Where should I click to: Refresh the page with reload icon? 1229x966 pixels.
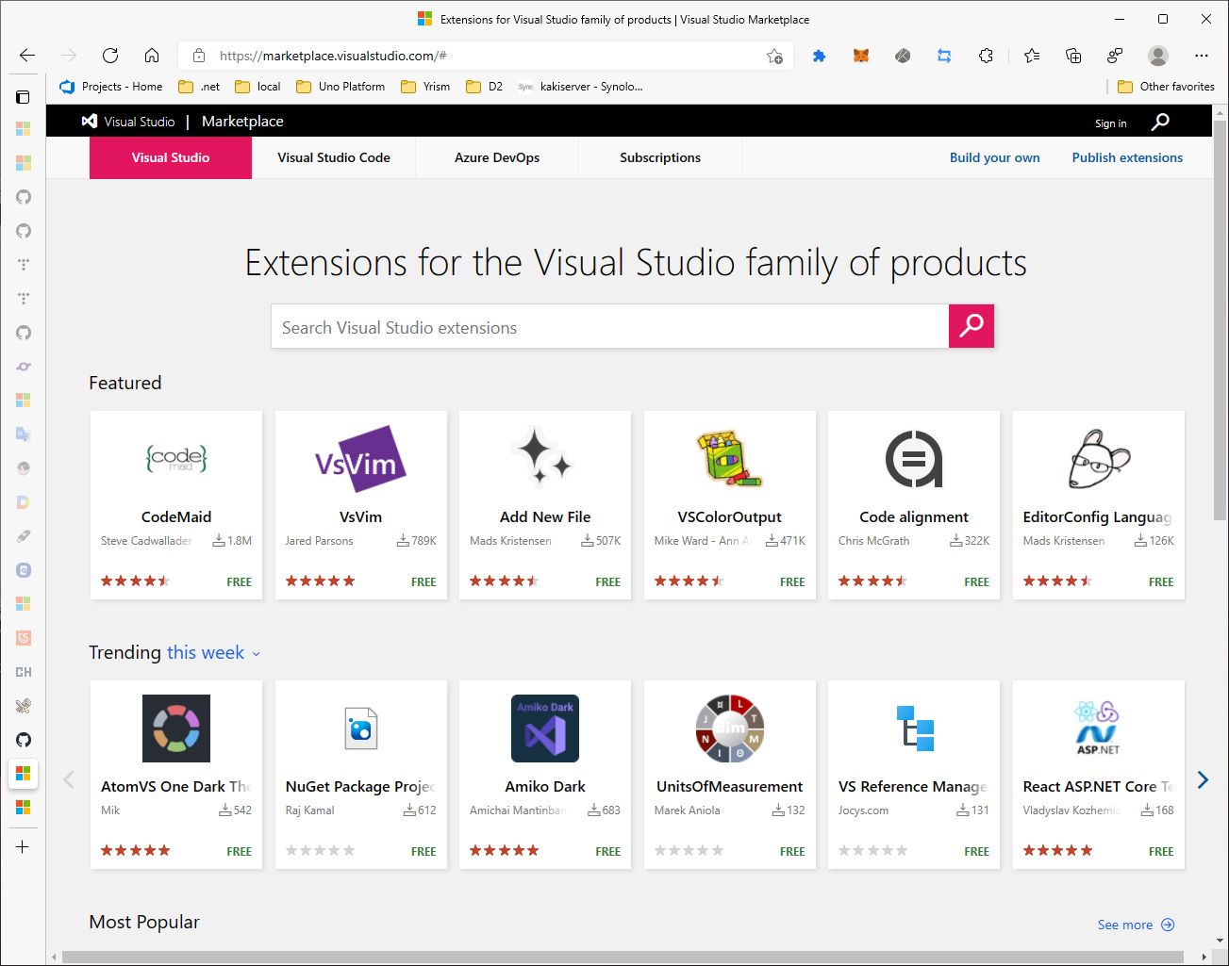pos(110,56)
